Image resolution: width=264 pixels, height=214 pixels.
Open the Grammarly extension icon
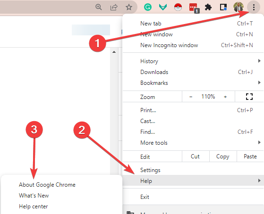tap(148, 7)
